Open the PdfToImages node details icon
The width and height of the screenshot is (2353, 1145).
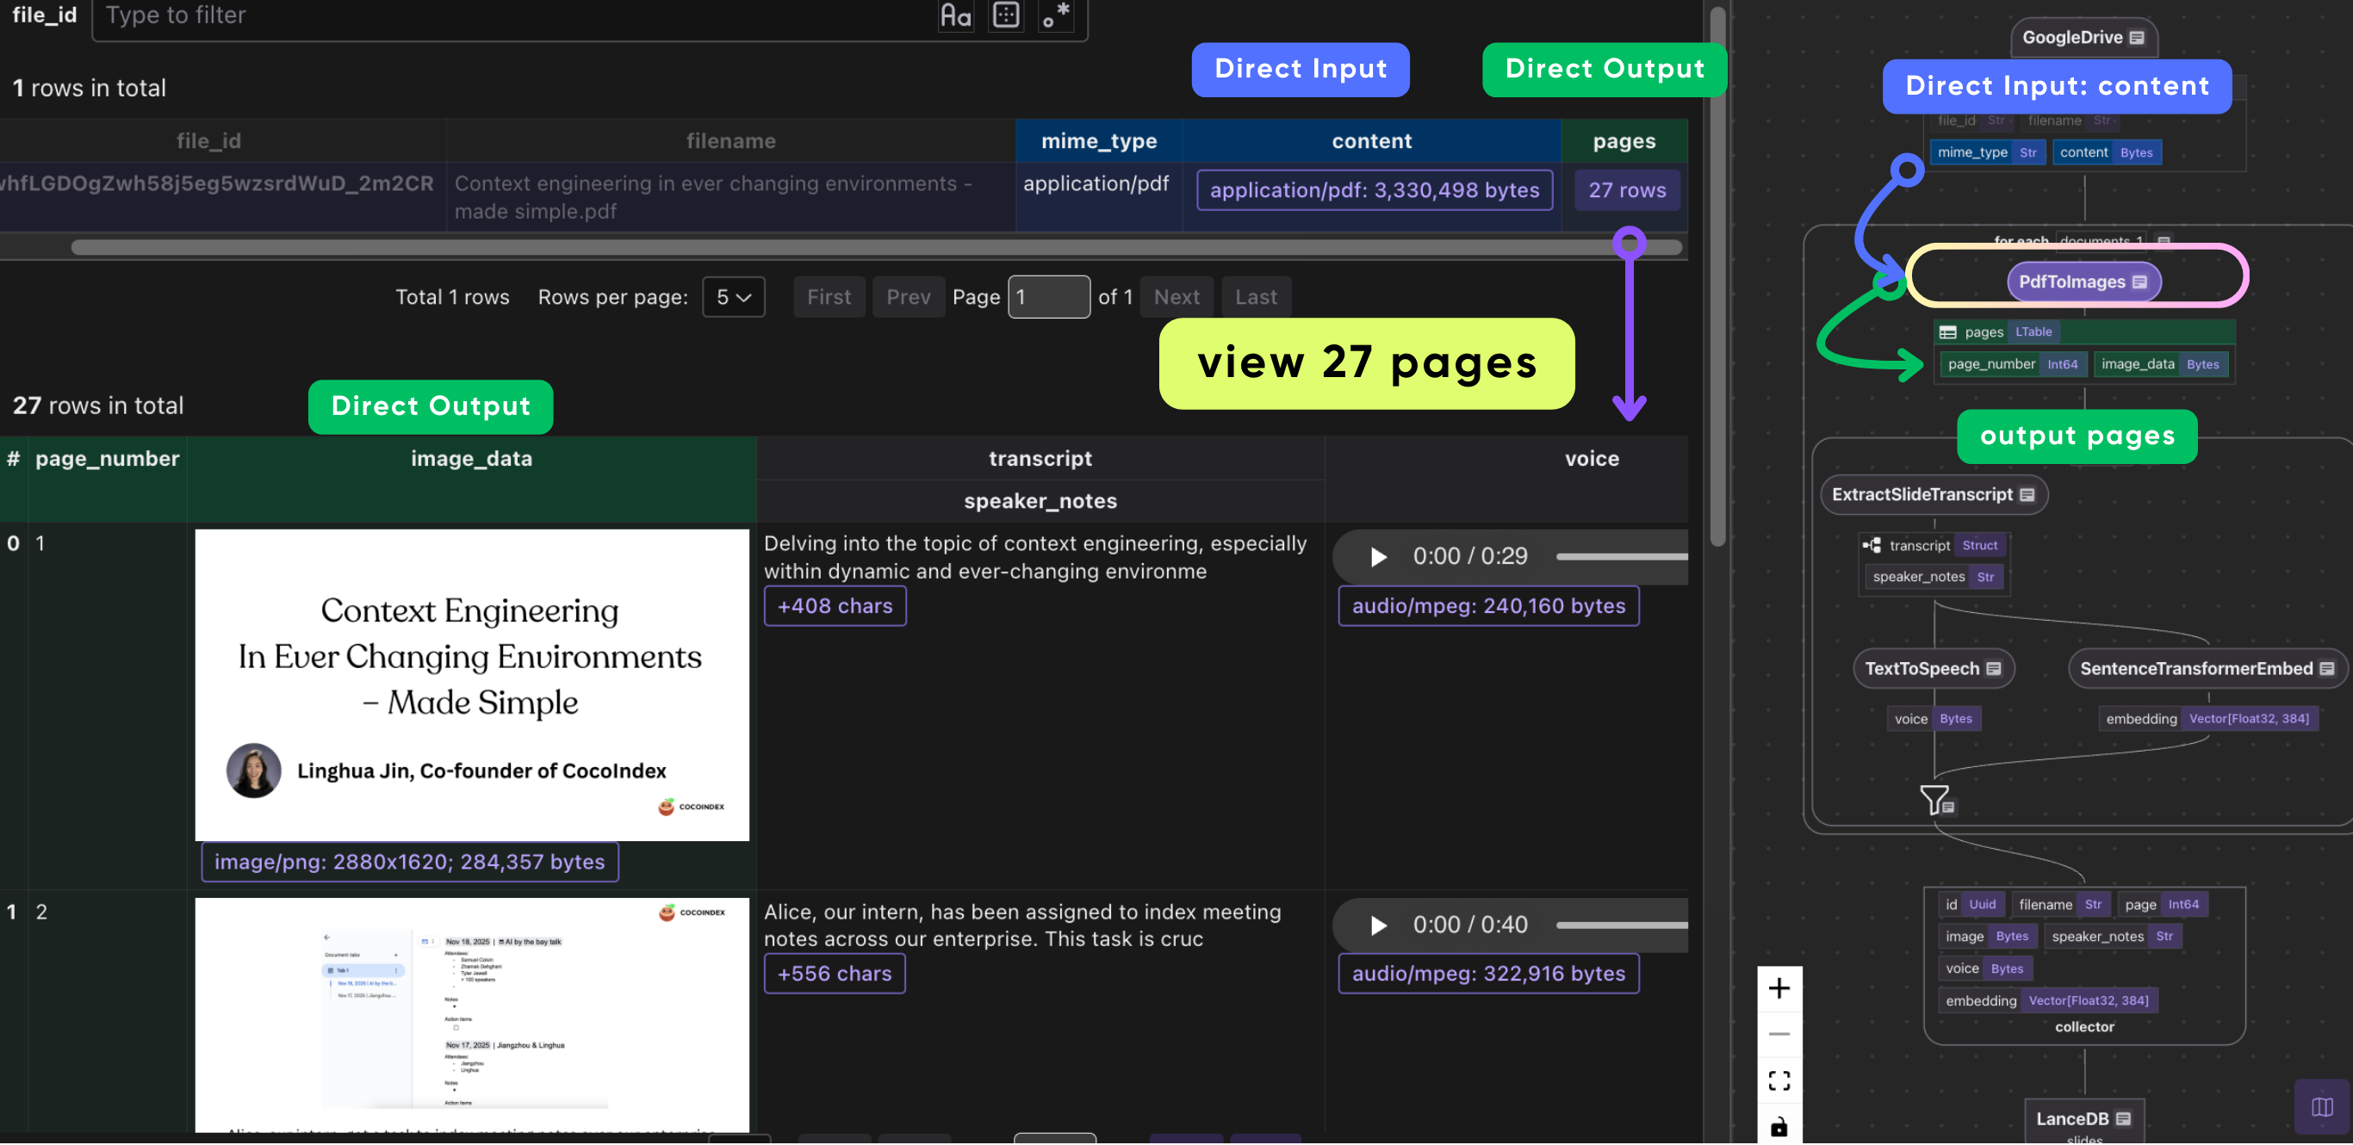point(2141,282)
